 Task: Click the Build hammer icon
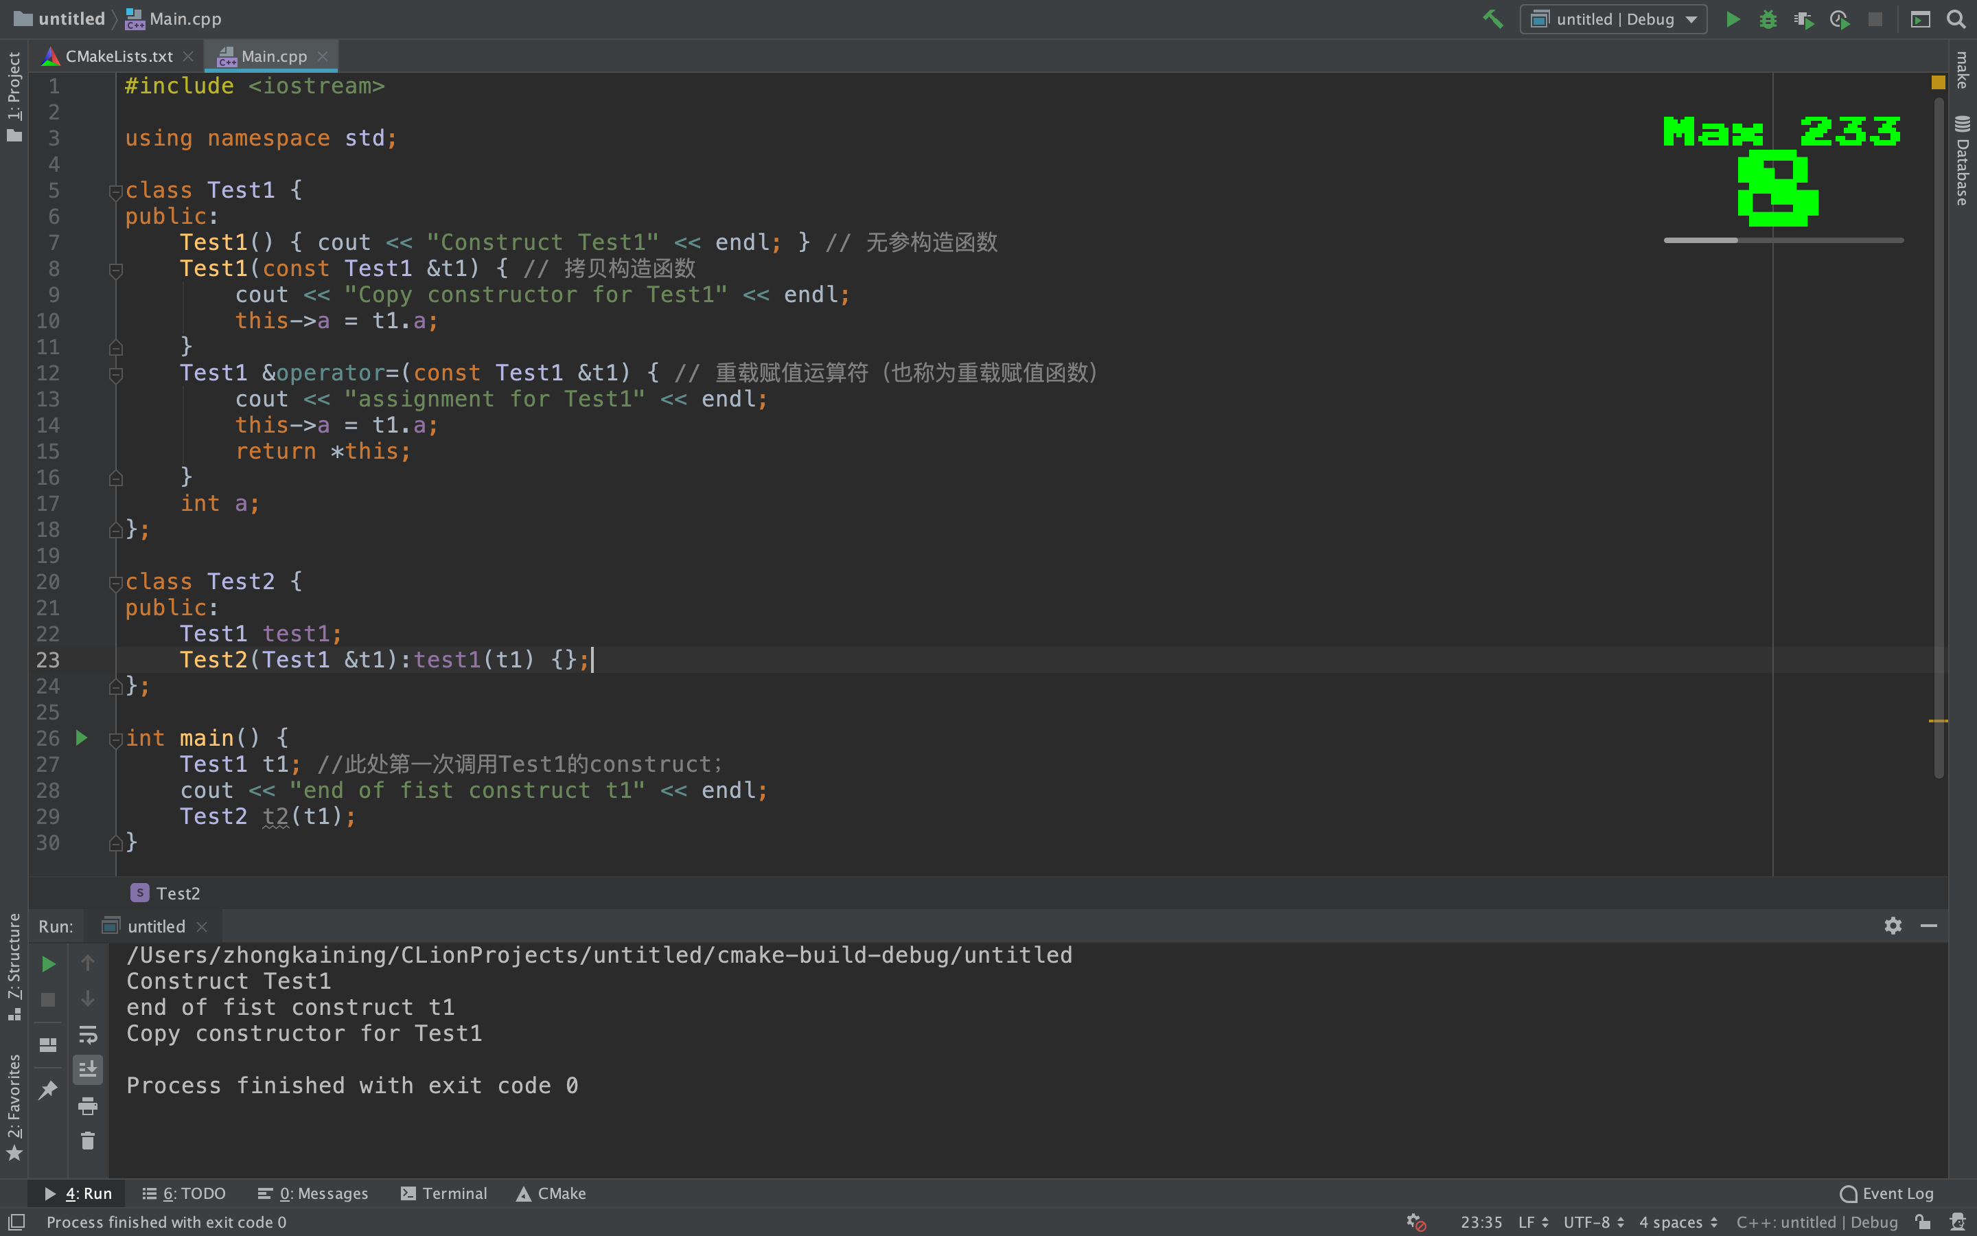pos(1492,19)
